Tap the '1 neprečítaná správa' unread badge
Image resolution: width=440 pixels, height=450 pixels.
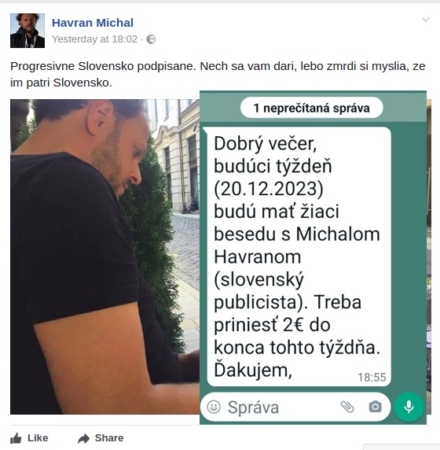click(x=312, y=108)
